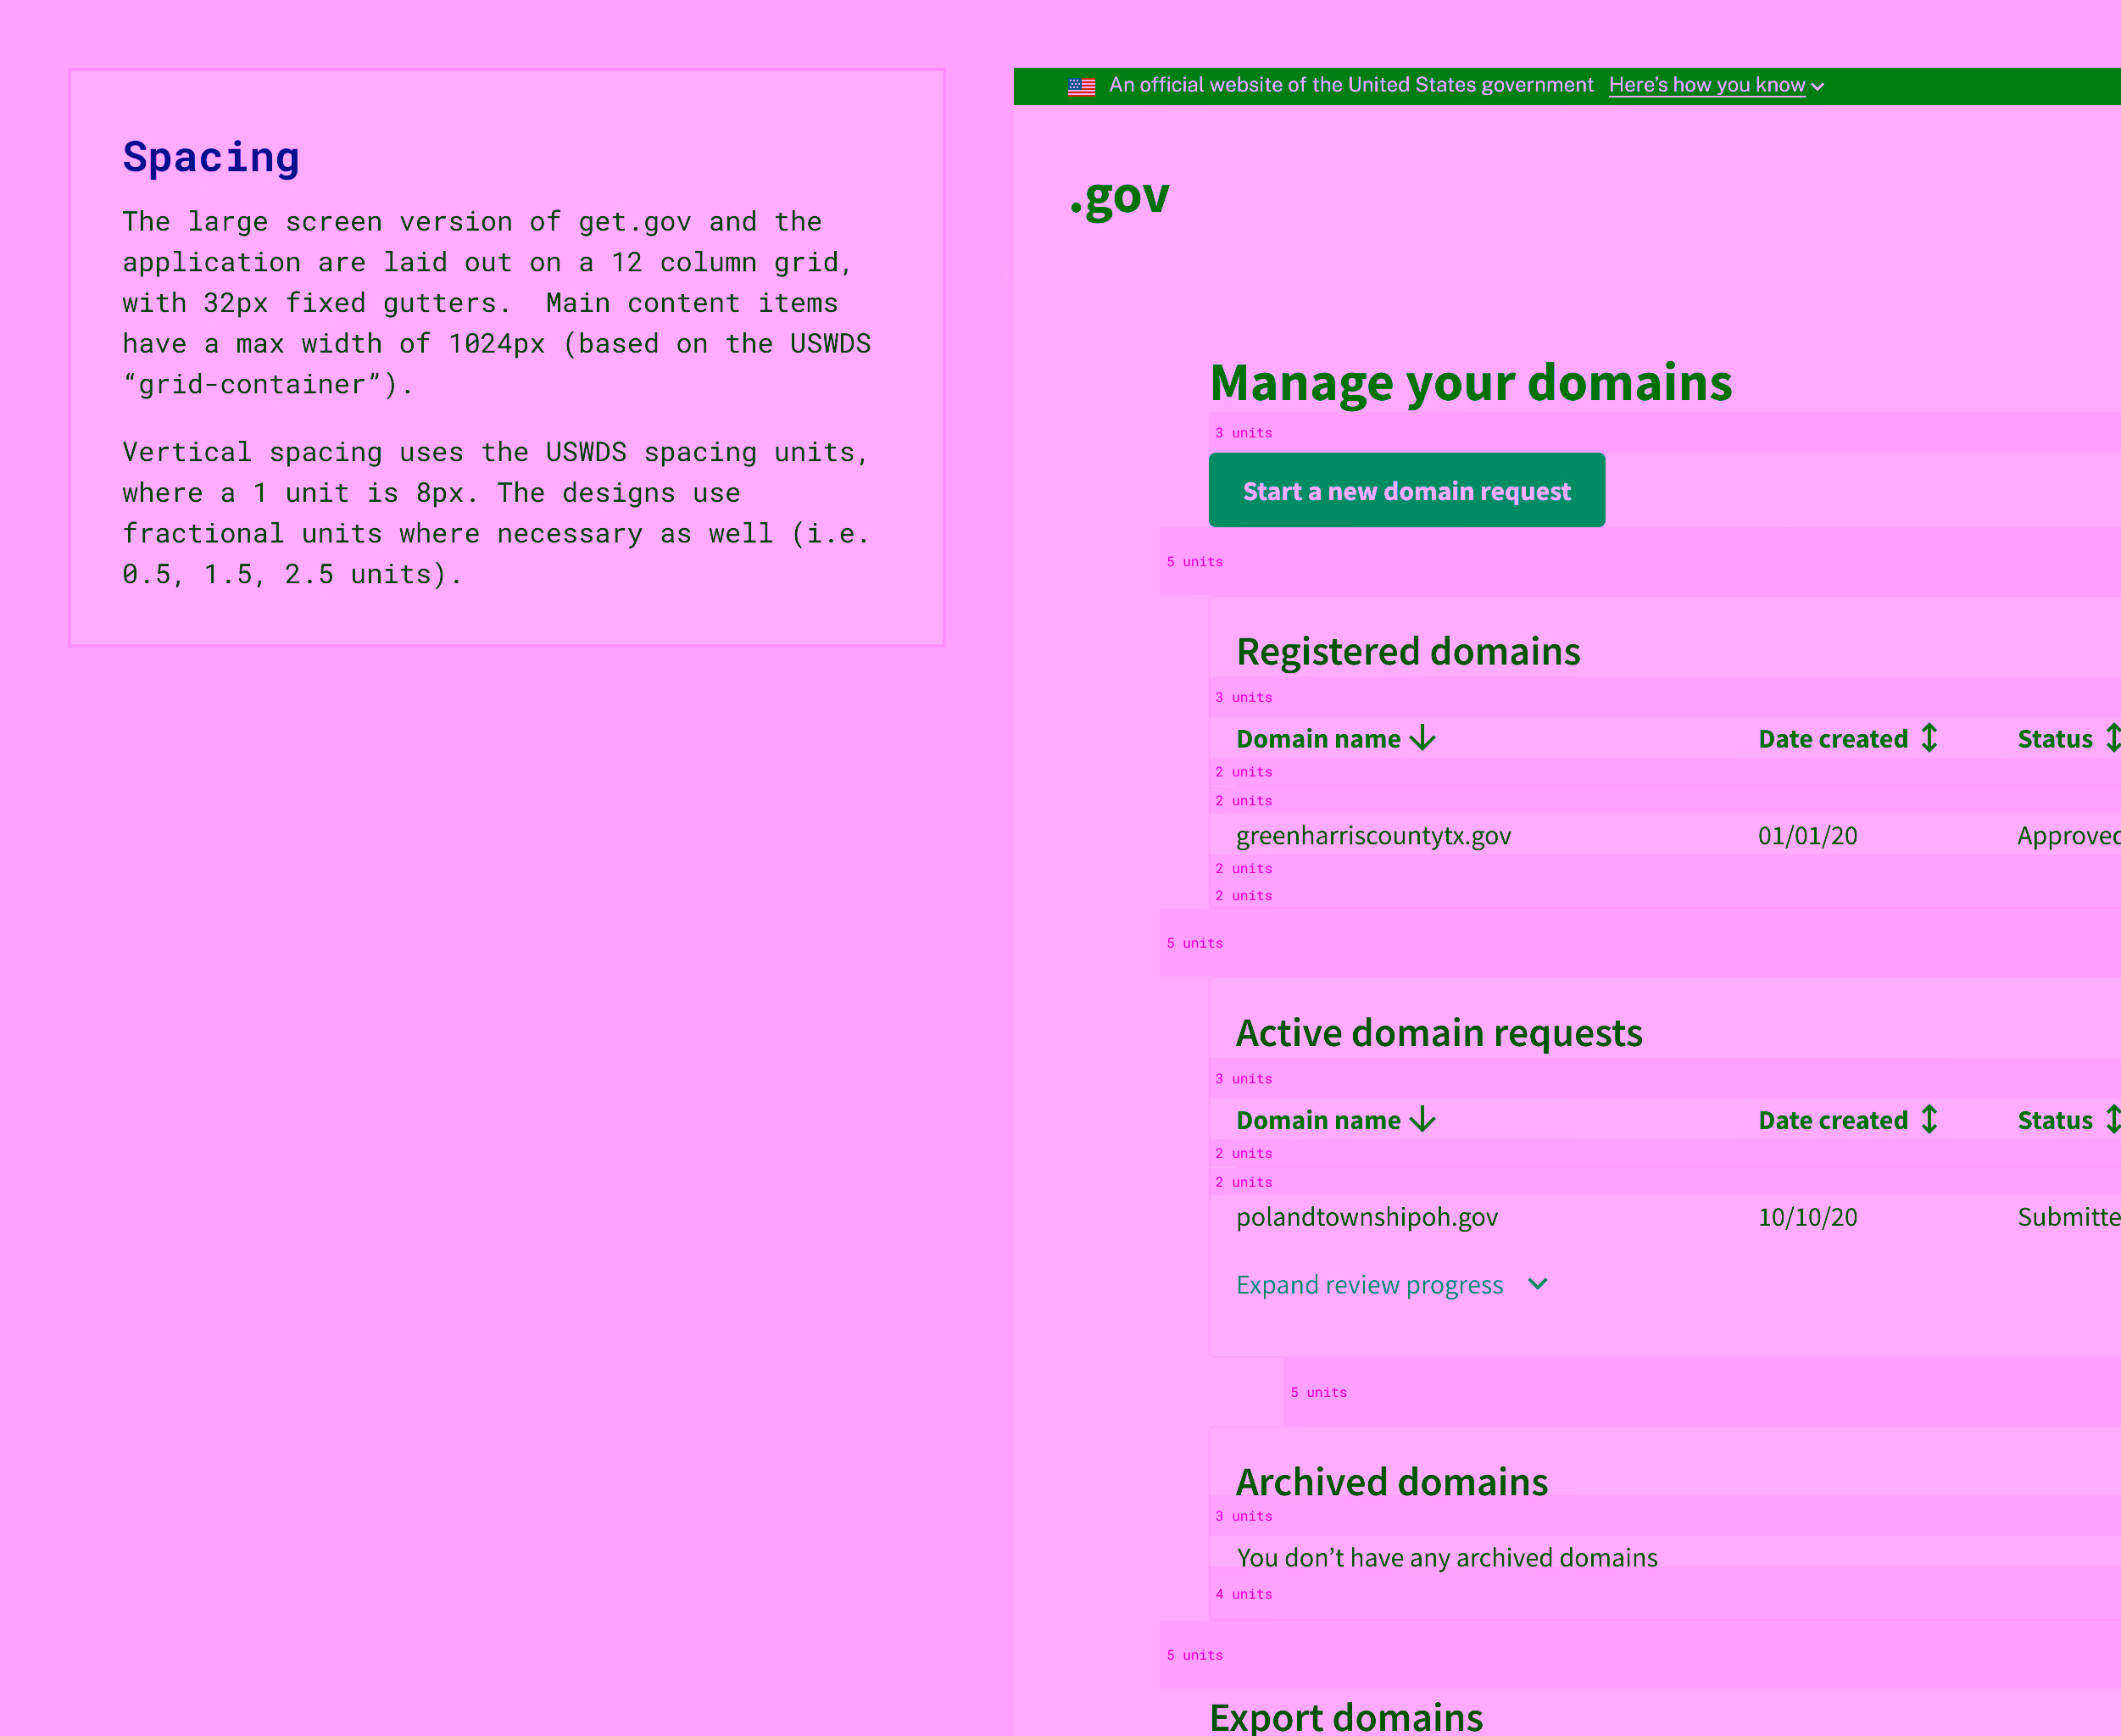Expand review progress for polandtownshipoh.gov
The image size is (2121, 1736).
click(x=1369, y=1285)
